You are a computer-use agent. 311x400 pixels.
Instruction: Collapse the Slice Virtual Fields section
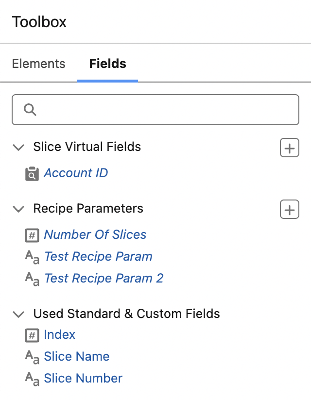[x=18, y=147]
